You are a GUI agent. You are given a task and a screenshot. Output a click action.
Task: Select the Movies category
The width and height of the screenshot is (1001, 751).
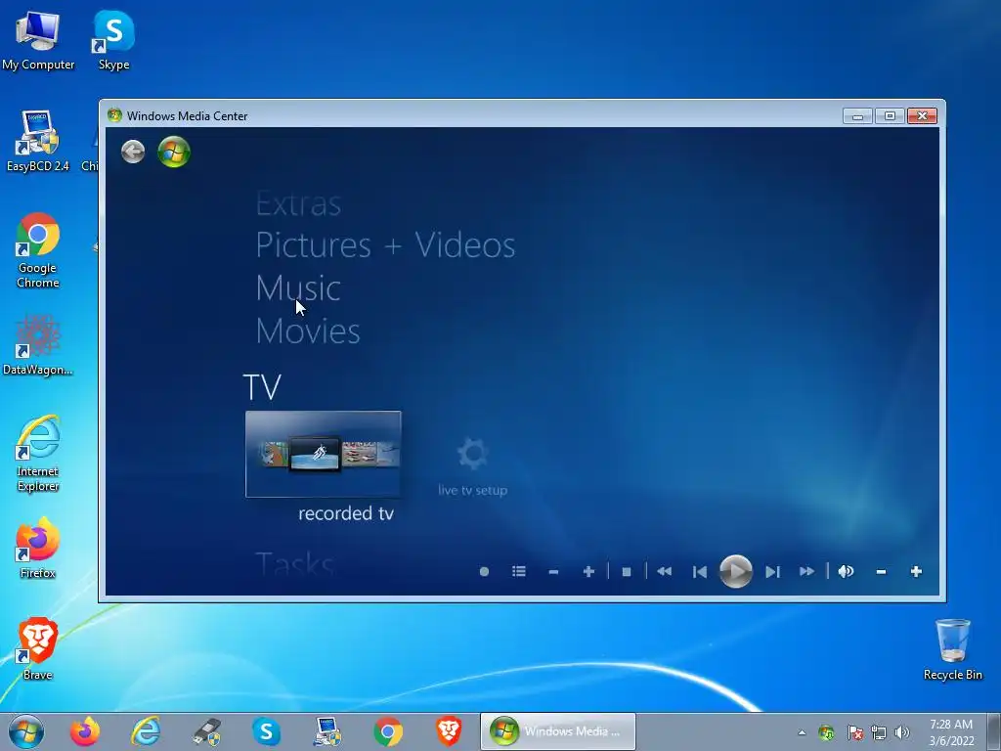pos(308,331)
